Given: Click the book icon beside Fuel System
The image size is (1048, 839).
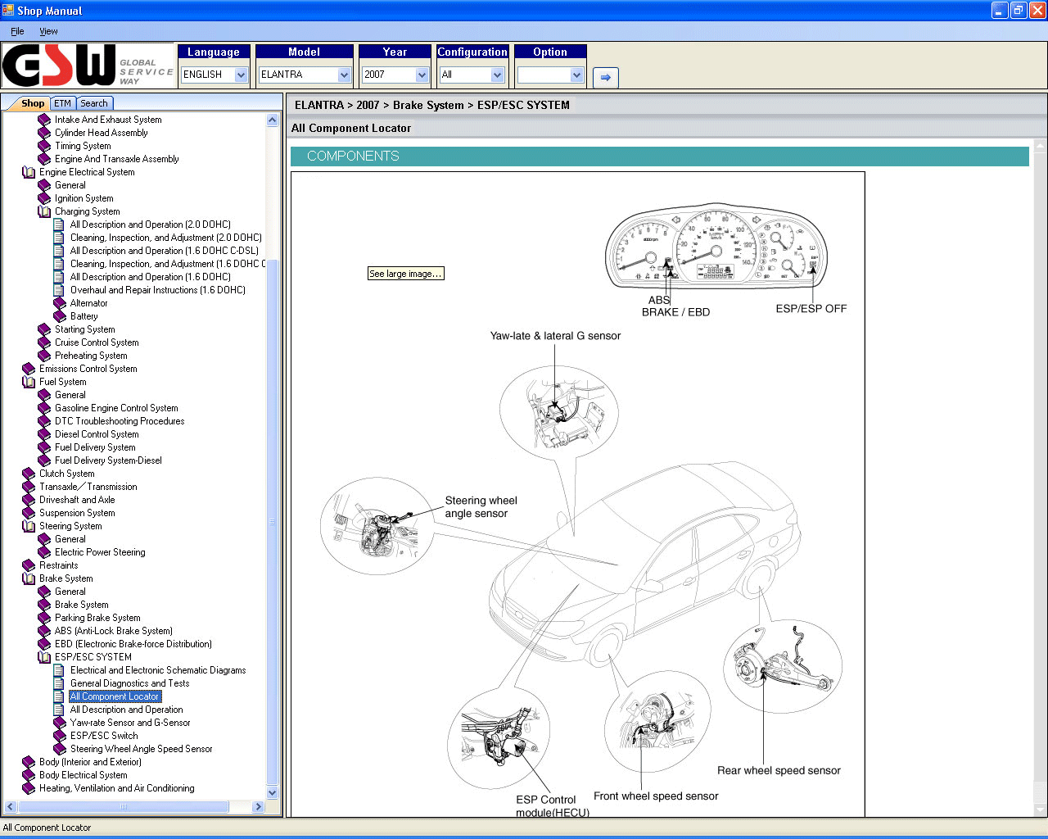Looking at the screenshot, I should point(29,382).
